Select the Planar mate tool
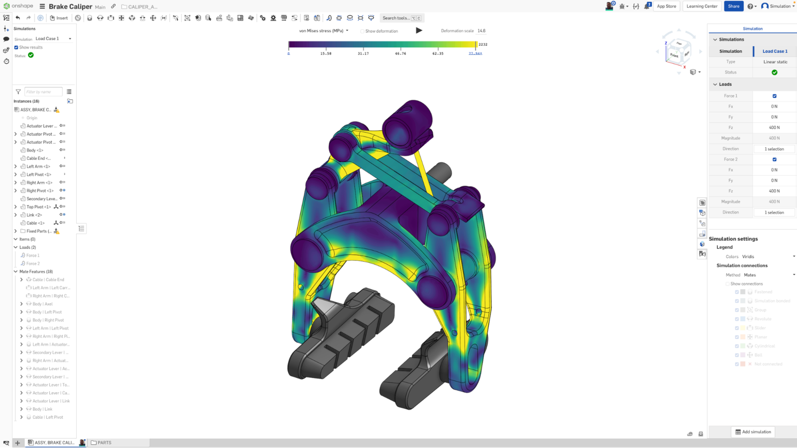The width and height of the screenshot is (797, 448). pos(122,18)
